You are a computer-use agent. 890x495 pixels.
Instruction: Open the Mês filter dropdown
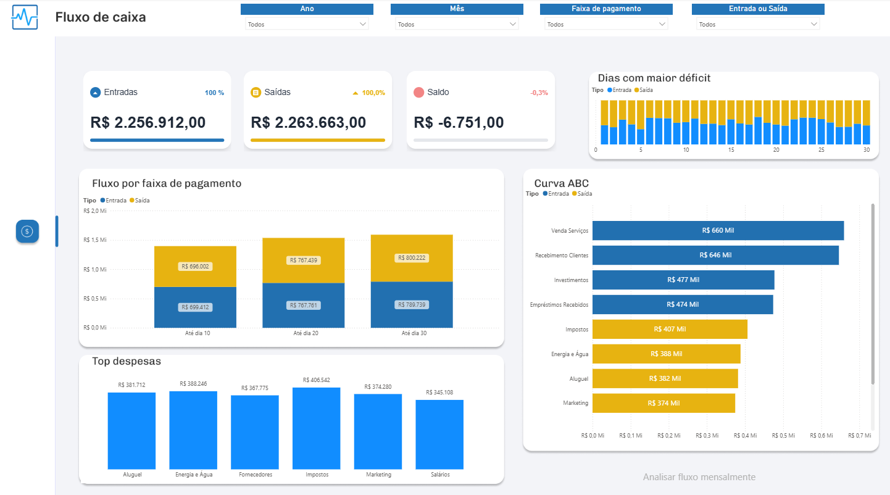tap(457, 23)
